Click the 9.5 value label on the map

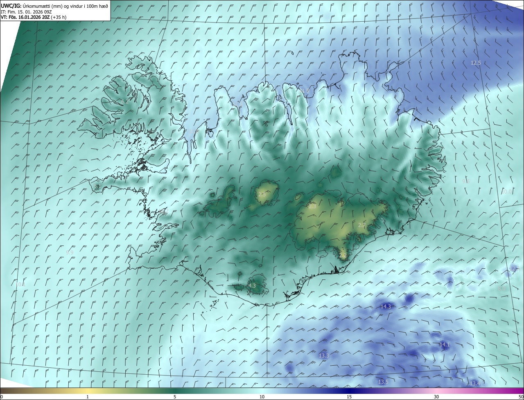(x=466, y=181)
